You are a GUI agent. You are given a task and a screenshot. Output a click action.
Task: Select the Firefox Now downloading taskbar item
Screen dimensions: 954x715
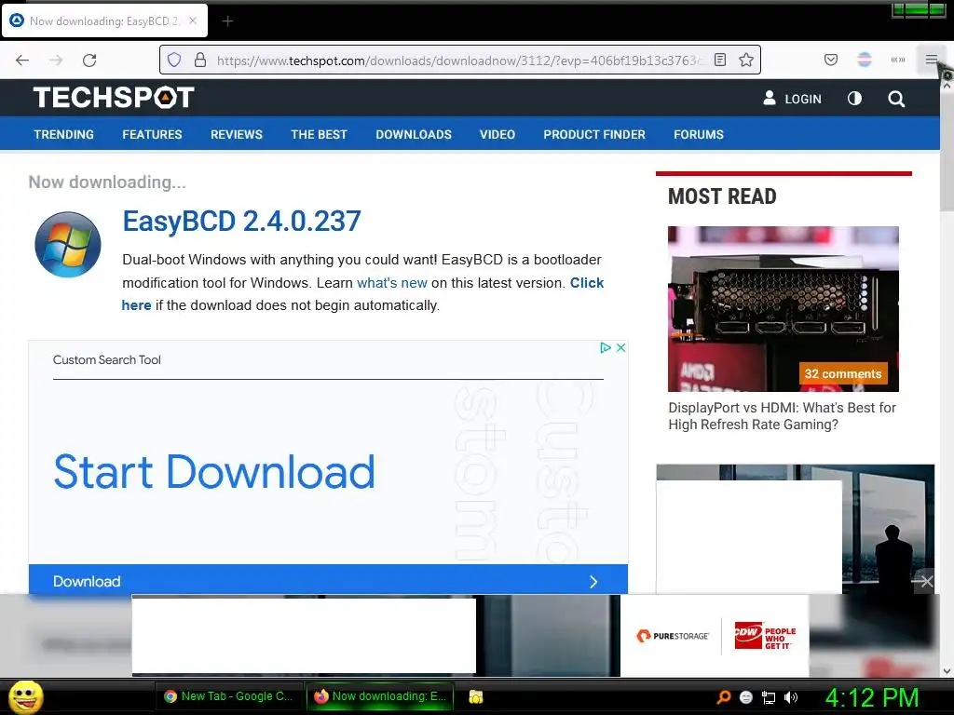point(380,696)
